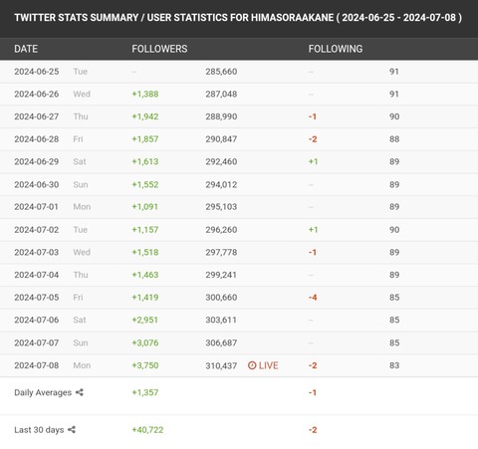This screenshot has width=478, height=449.
Task: Click the LIVE label on 2024-07-08 row
Action: [268, 365]
